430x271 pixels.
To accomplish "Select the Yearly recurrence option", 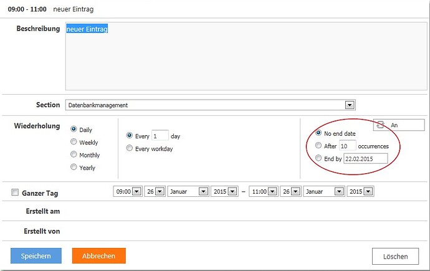I will pyautogui.click(x=74, y=166).
